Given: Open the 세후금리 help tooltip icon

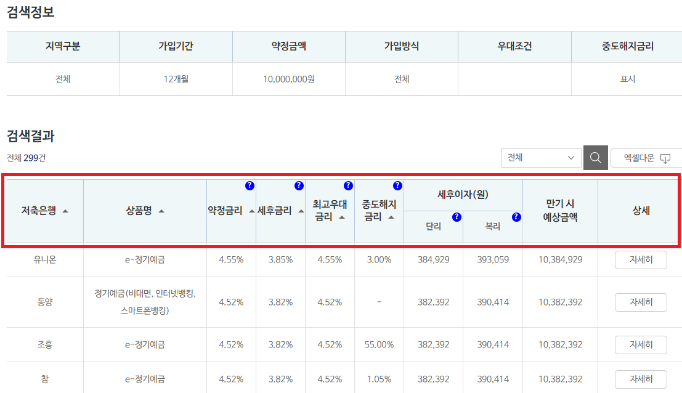Looking at the screenshot, I should coord(299,185).
